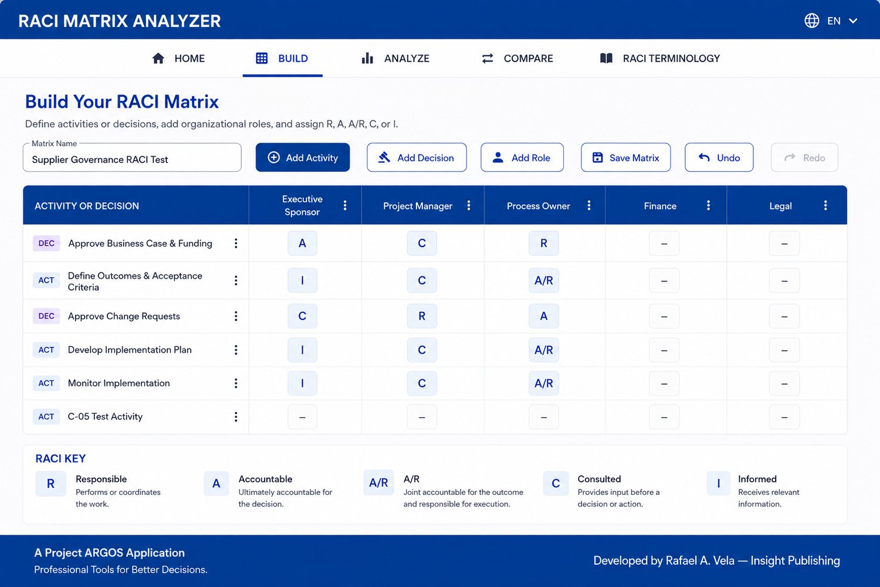880x587 pixels.
Task: Click the Undo button
Action: click(719, 157)
